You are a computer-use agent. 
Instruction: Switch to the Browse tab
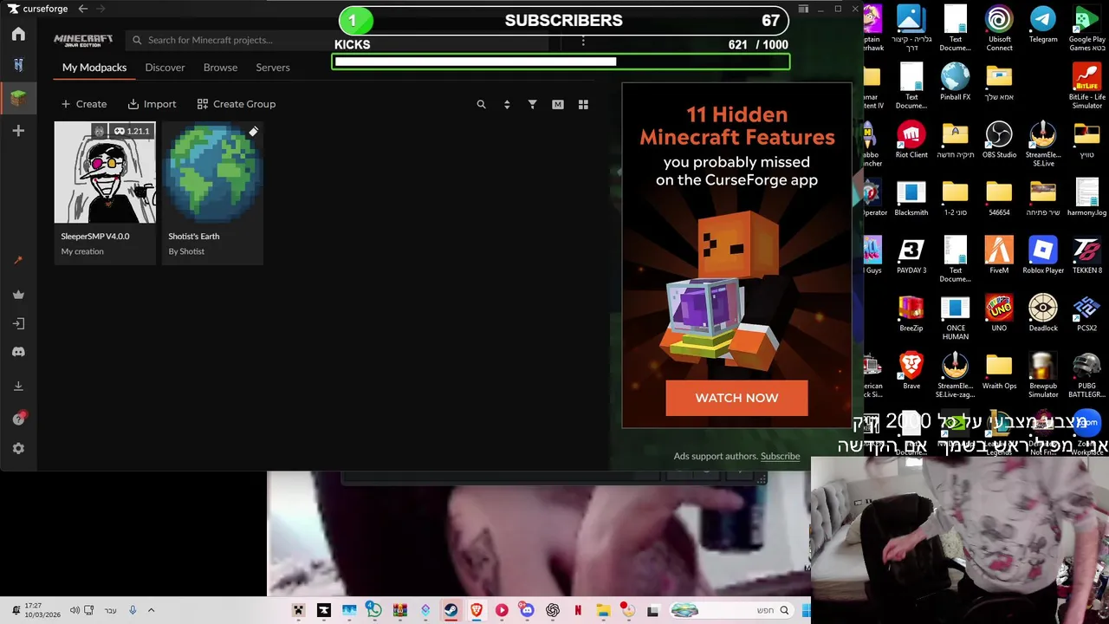tap(220, 67)
